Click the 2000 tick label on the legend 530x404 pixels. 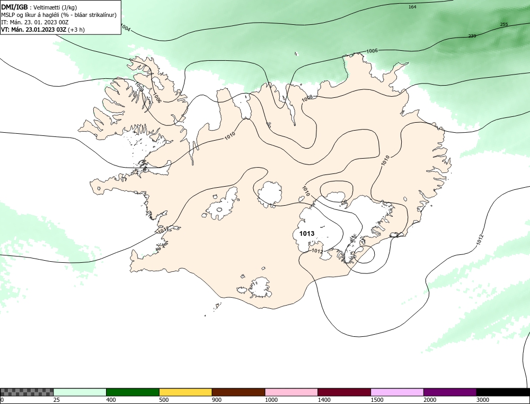click(430, 400)
